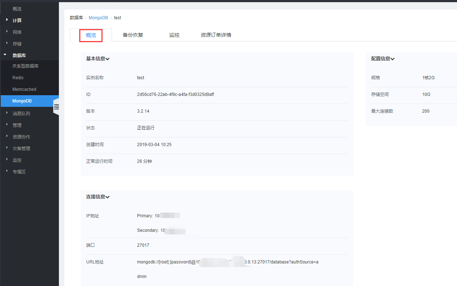457x286 pixels.
Task: Collapse the sidebar with the toggle icon
Action: (56, 107)
